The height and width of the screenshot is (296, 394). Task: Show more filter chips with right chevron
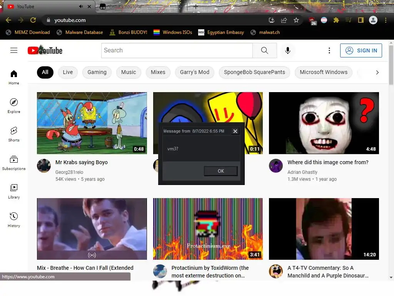click(x=377, y=72)
